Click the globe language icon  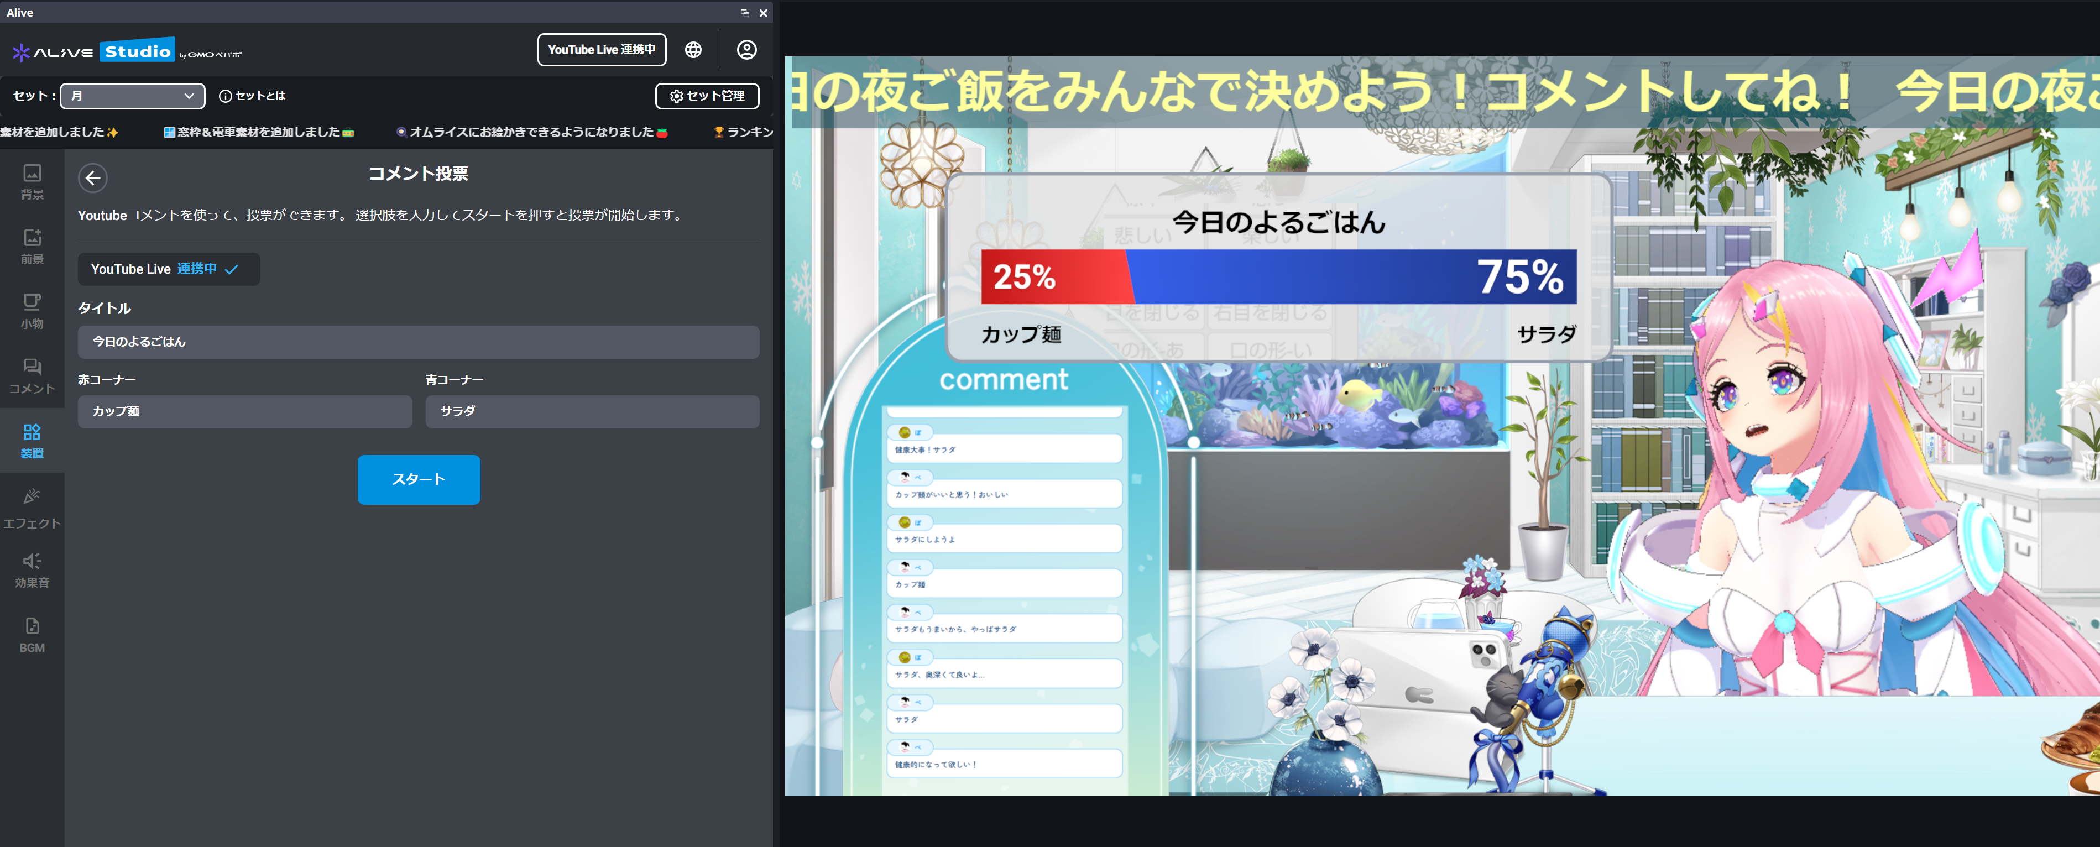point(693,50)
